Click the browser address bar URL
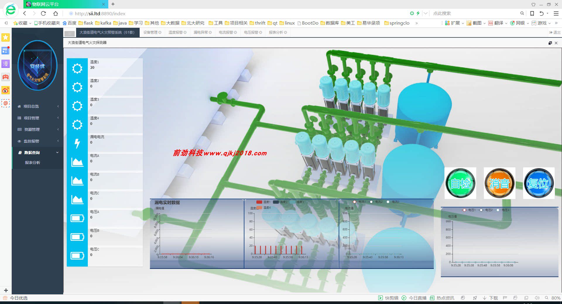Image resolution: width=562 pixels, height=304 pixels. click(100, 13)
